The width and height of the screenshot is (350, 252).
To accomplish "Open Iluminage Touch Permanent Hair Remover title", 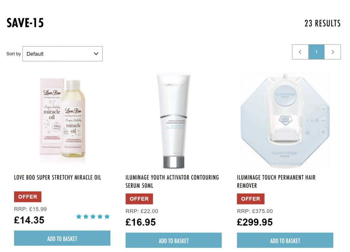I will click(x=276, y=182).
